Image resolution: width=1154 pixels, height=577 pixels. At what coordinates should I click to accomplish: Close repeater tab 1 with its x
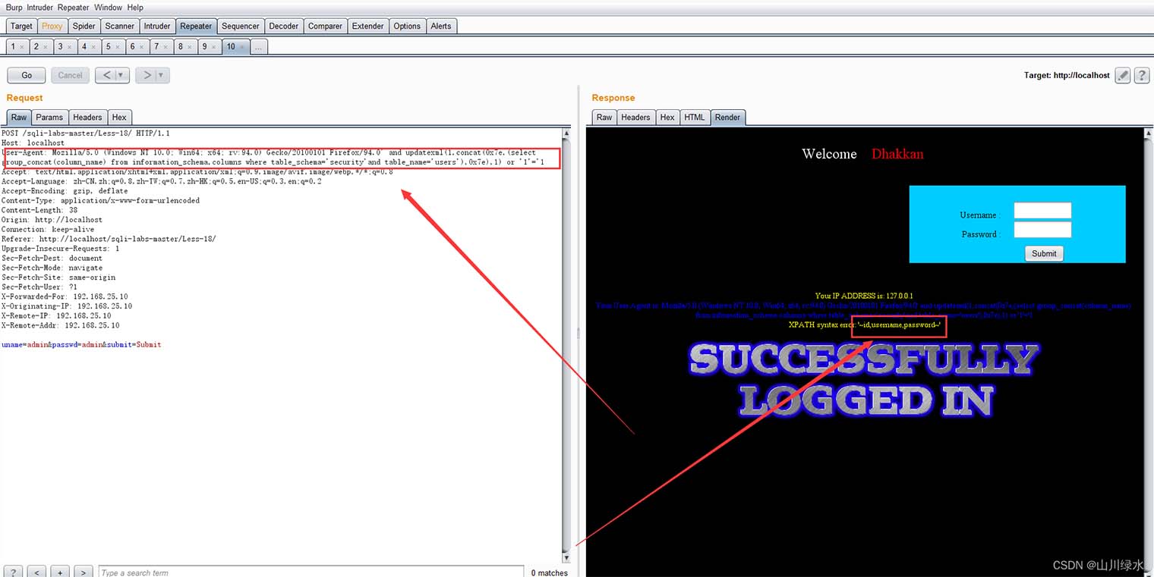(x=22, y=47)
